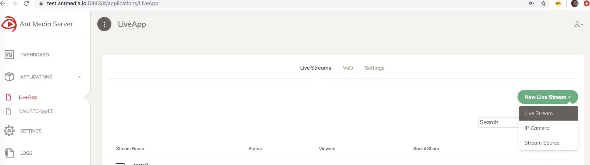Open Settings via the gear icon
The width and height of the screenshot is (590, 165).
9,131
